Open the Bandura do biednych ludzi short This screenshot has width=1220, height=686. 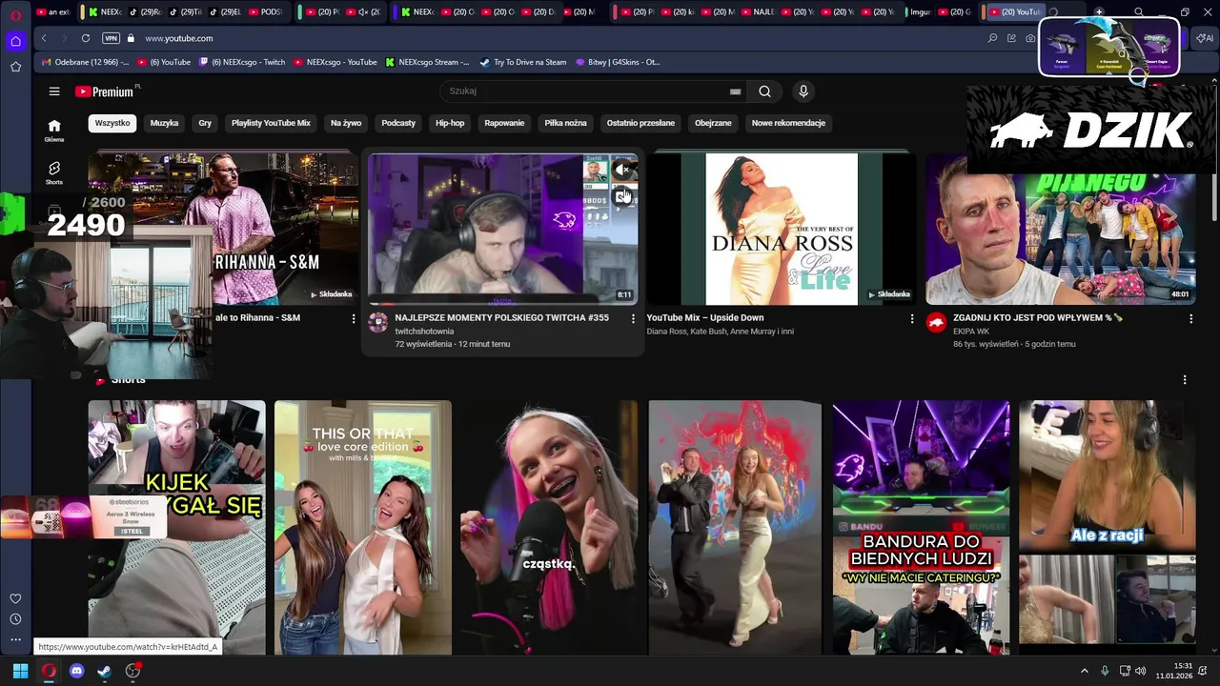[922, 527]
